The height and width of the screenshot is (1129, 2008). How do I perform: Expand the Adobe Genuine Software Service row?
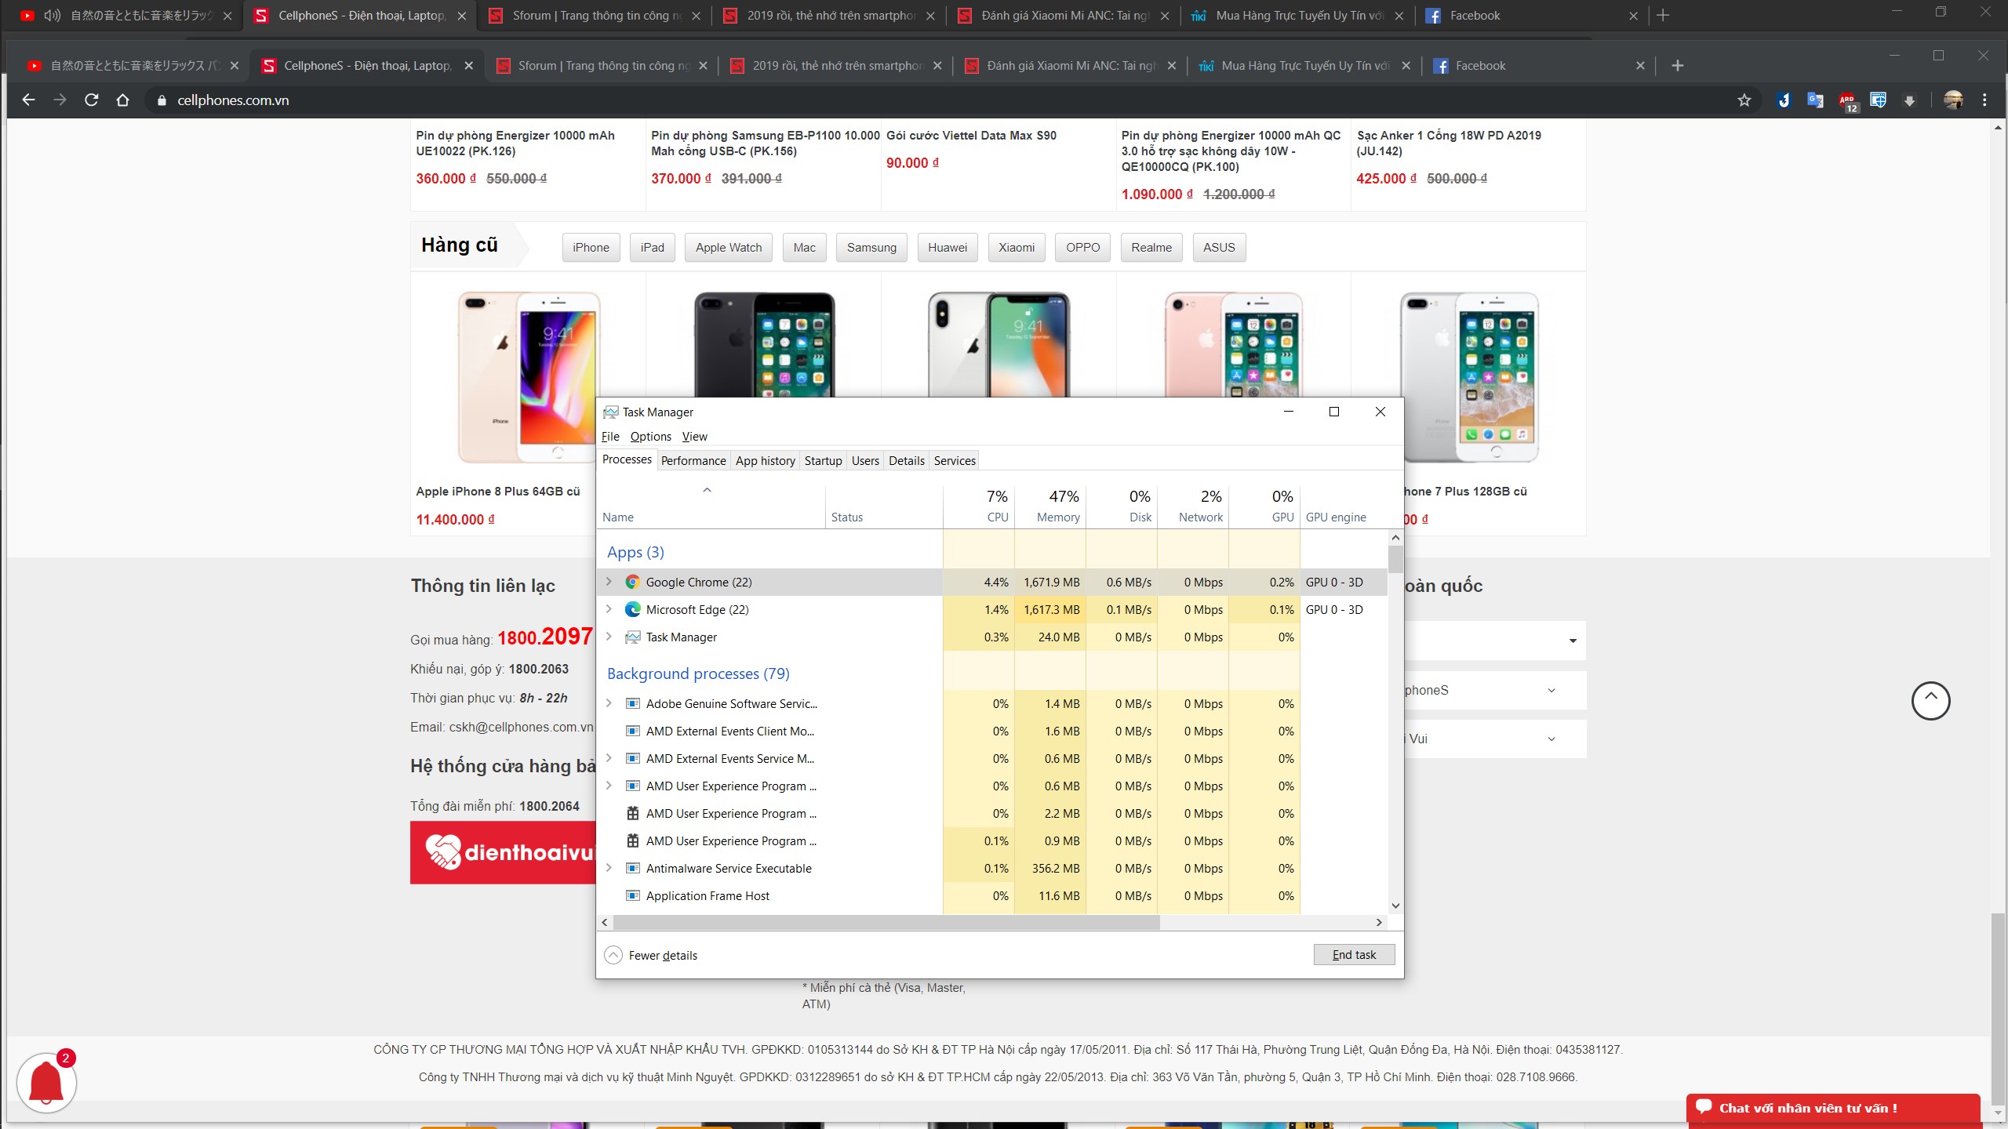pyautogui.click(x=609, y=703)
